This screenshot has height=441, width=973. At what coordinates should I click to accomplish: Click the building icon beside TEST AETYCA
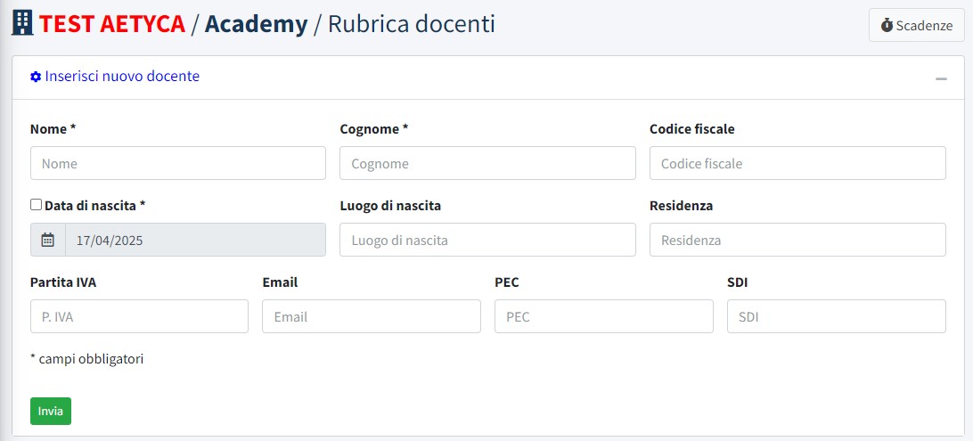[x=22, y=24]
